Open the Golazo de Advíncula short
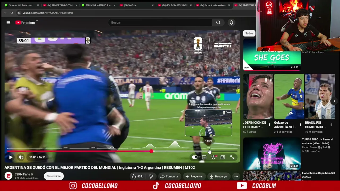Viewport: 340px width, 191px height. (289, 97)
